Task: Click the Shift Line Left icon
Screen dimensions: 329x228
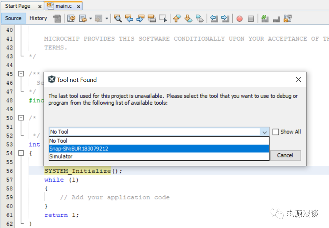Action: click(214, 18)
